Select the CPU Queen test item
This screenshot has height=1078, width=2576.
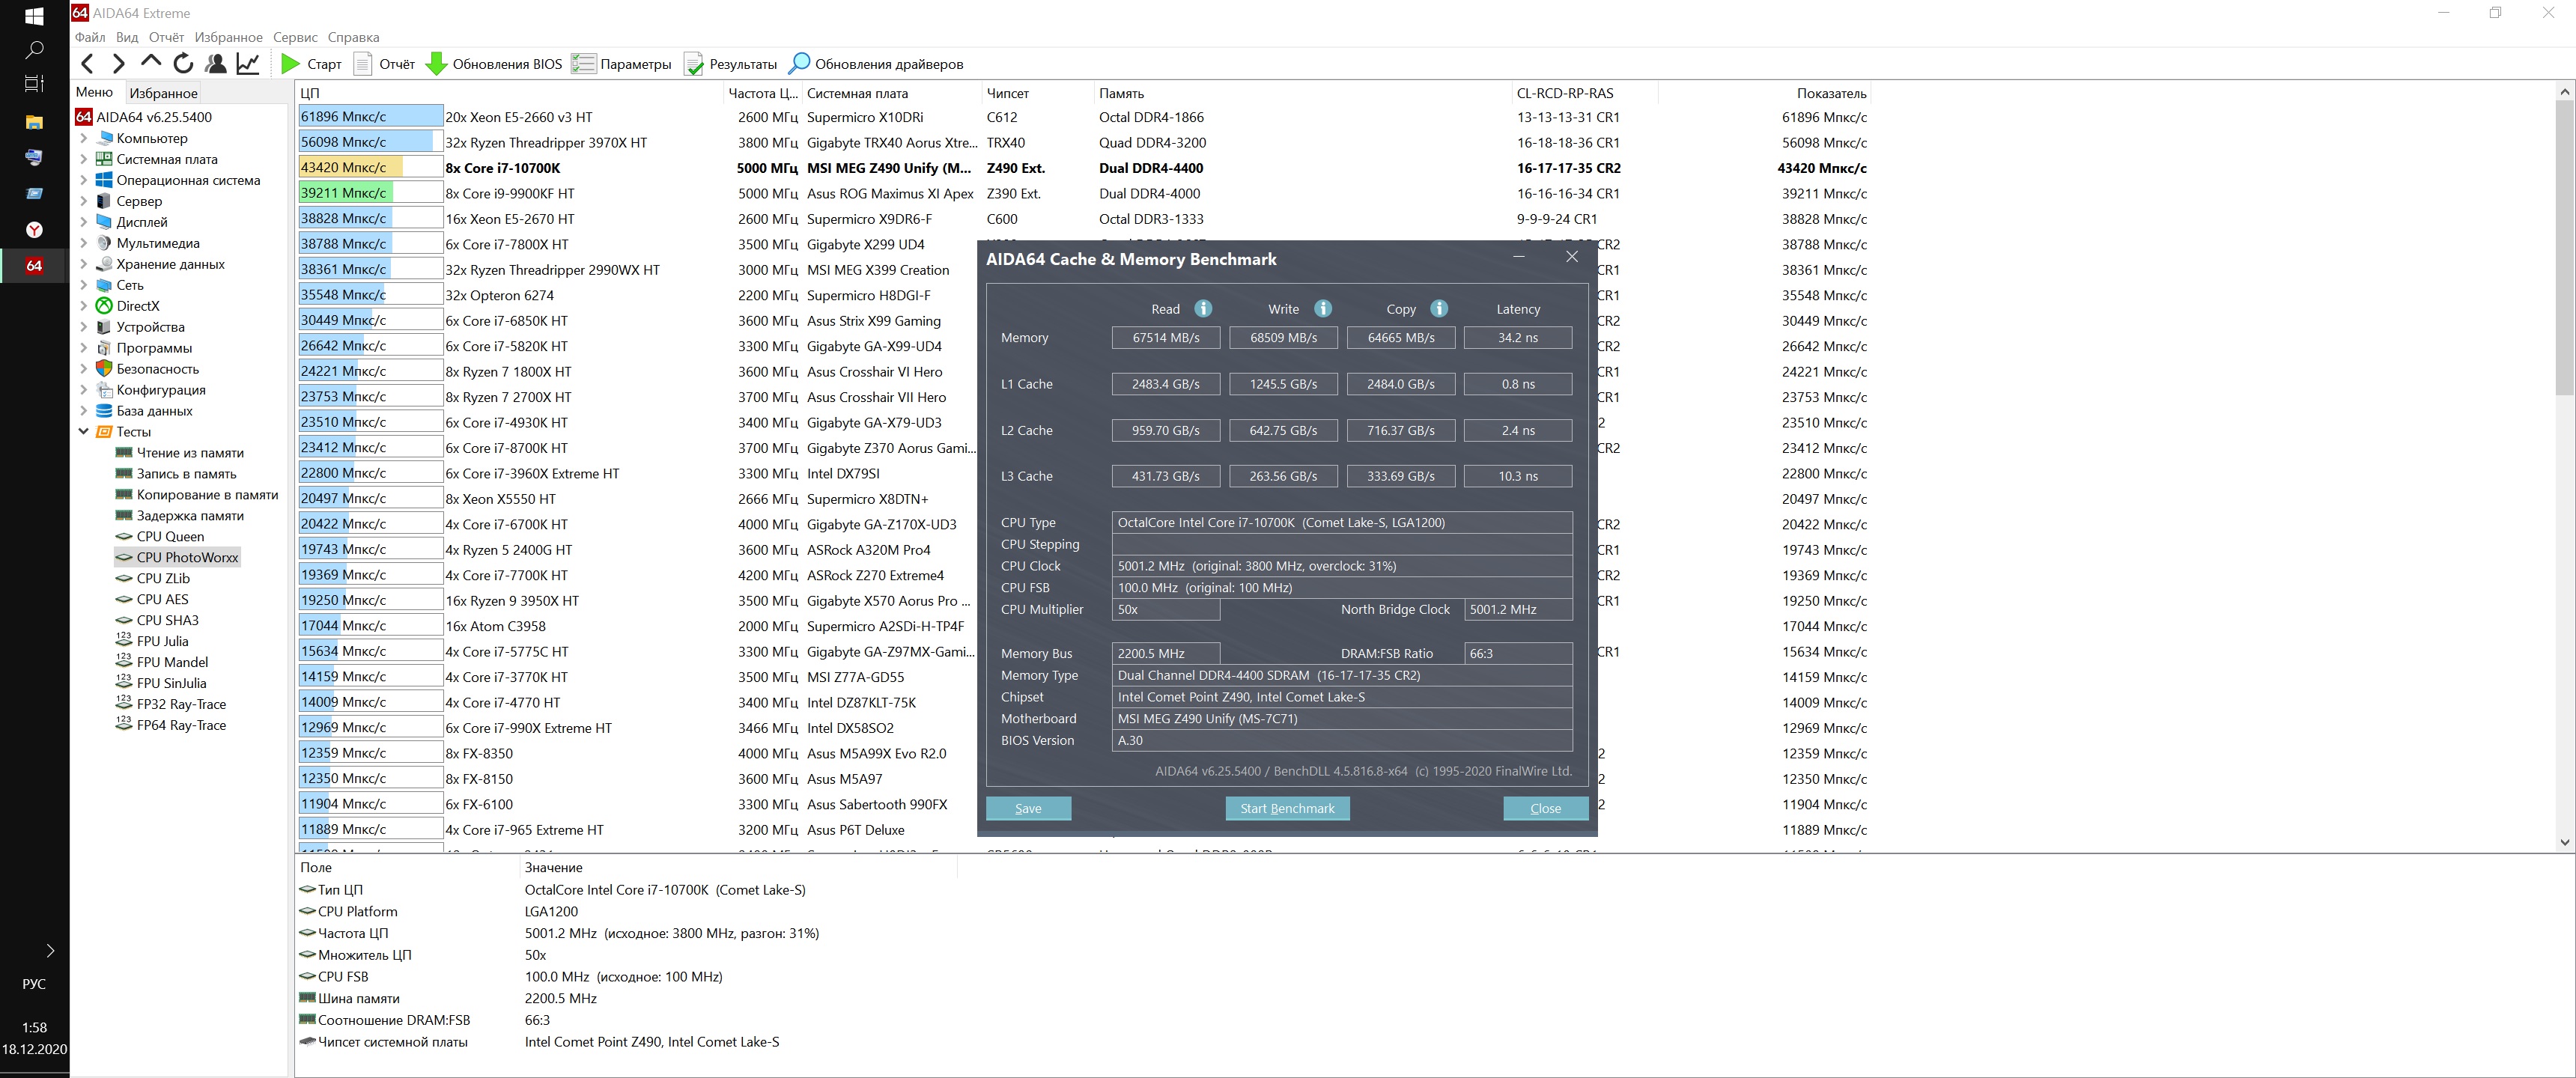pos(170,537)
